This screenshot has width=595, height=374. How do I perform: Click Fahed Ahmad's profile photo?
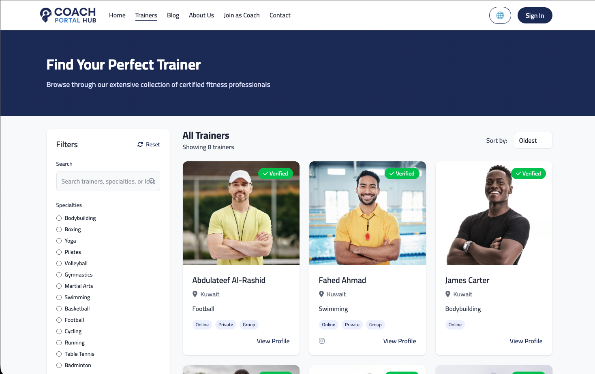pyautogui.click(x=367, y=213)
